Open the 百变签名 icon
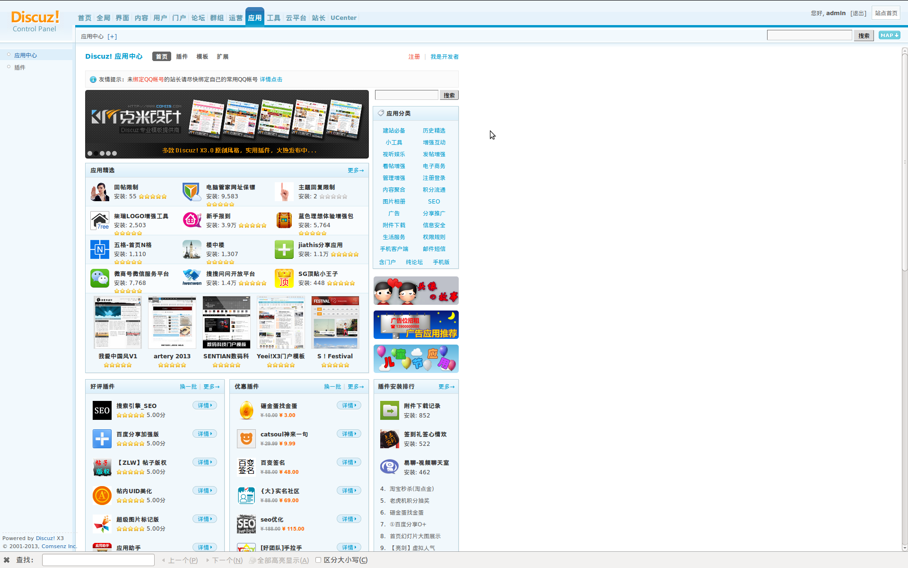This screenshot has width=908, height=568. (246, 467)
